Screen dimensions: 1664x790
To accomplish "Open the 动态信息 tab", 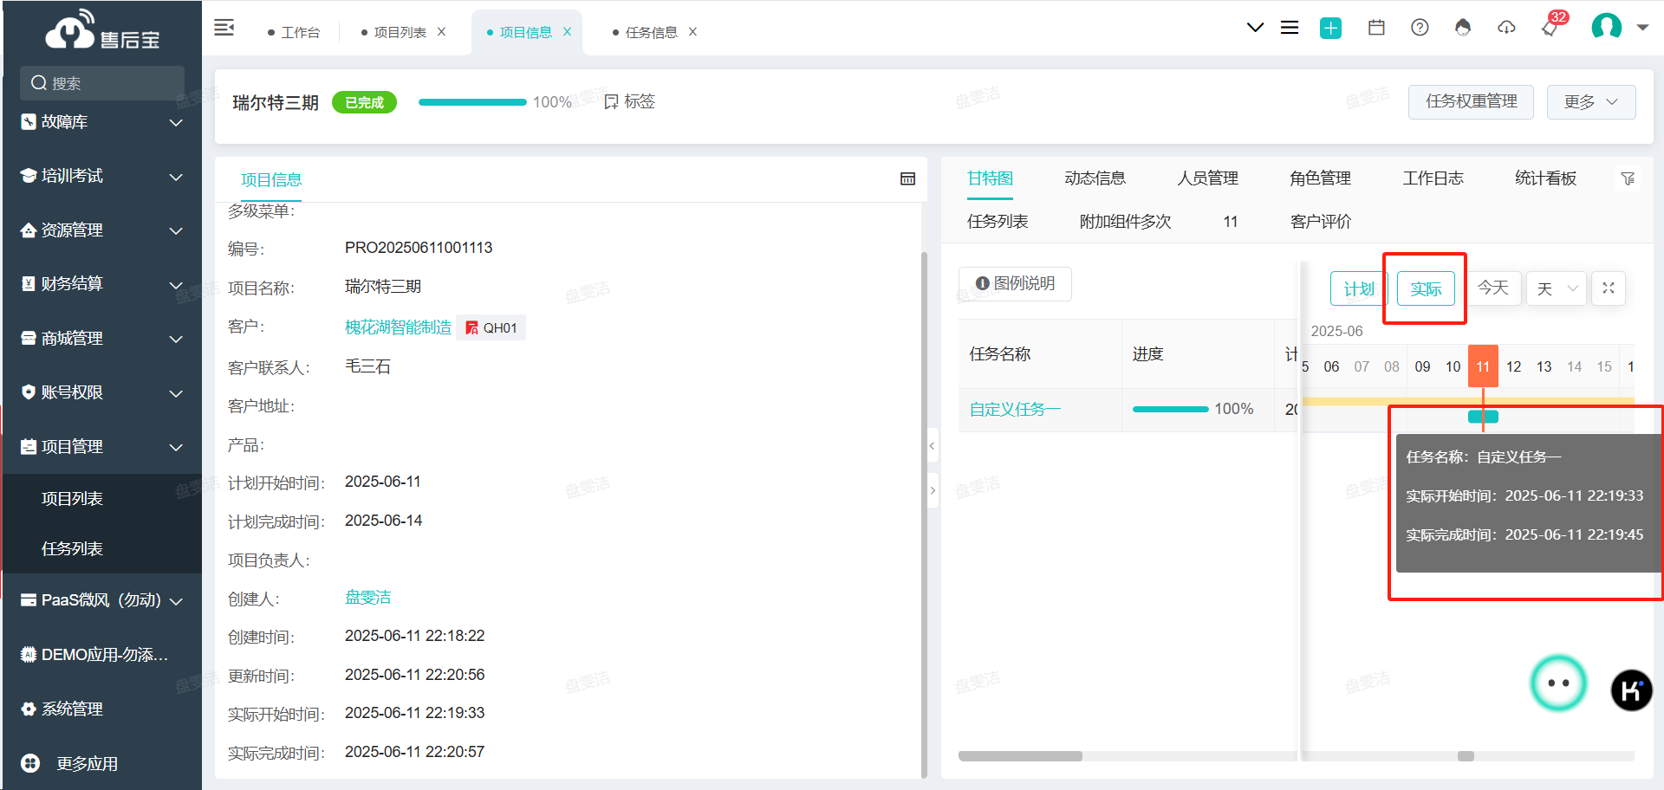I will (1095, 178).
